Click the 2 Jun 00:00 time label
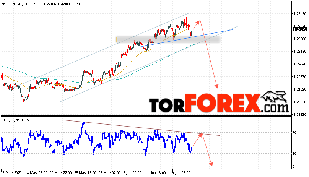Screen dimensions: 309x177 [132, 173]
